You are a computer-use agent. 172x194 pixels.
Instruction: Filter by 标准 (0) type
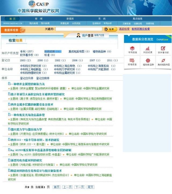50,55
